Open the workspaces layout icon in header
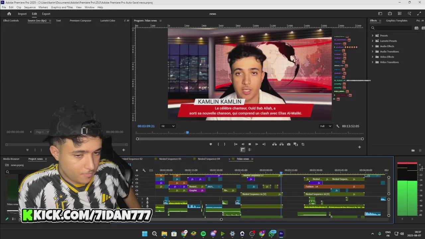Screen dimensions: 425x239 (380, 14)
